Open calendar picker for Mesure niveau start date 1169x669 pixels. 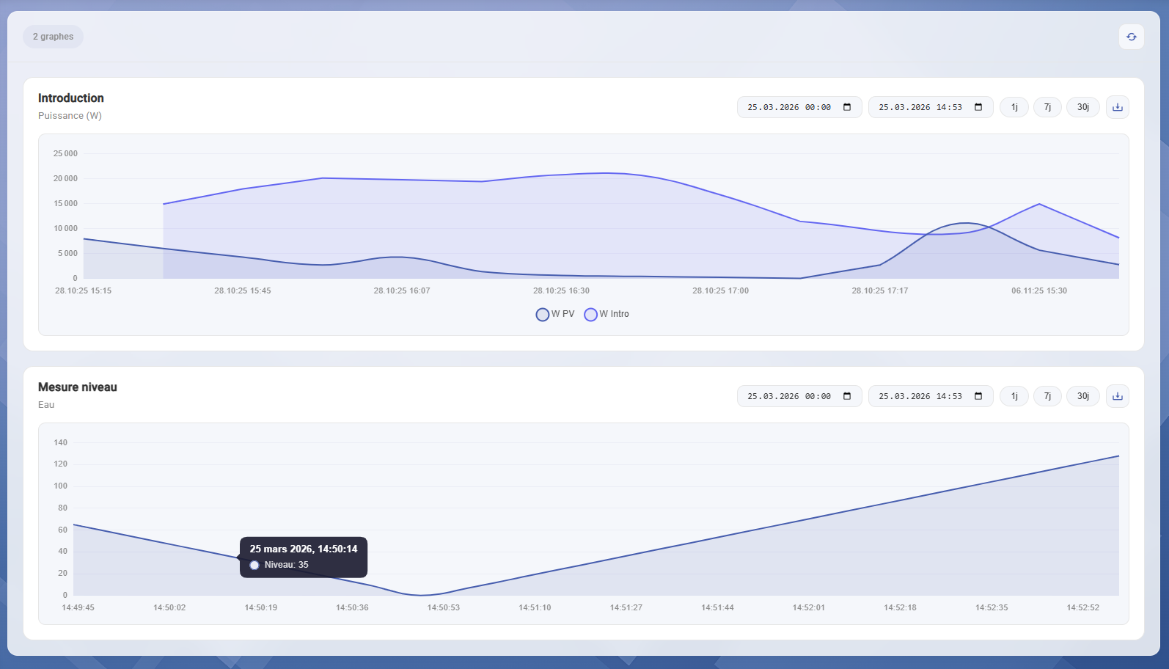point(847,396)
